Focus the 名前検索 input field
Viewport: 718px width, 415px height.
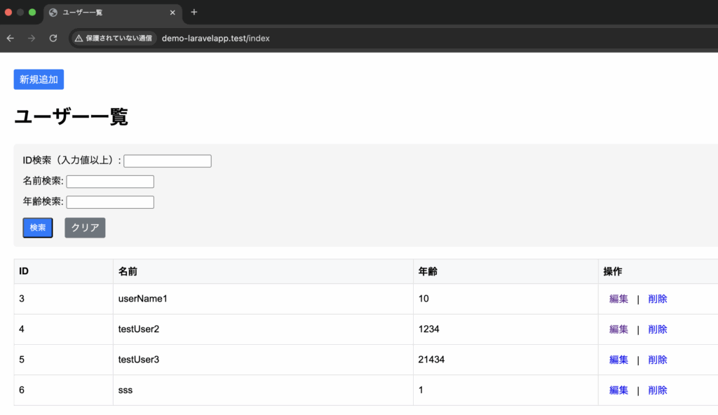pyautogui.click(x=110, y=182)
